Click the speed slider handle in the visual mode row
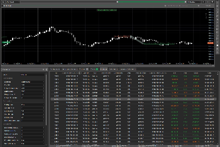This screenshot has height=147, width=220. click(x=198, y=6)
